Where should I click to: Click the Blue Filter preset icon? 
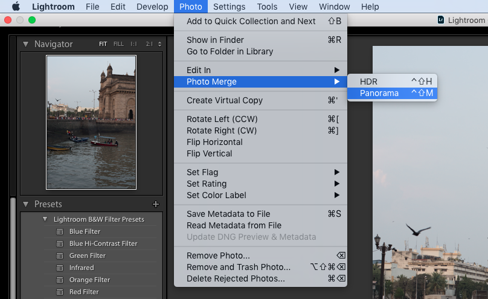click(x=59, y=231)
